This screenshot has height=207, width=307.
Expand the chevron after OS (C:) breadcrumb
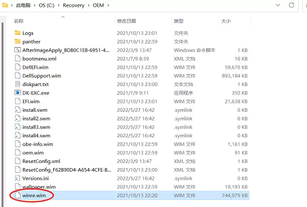pos(58,5)
